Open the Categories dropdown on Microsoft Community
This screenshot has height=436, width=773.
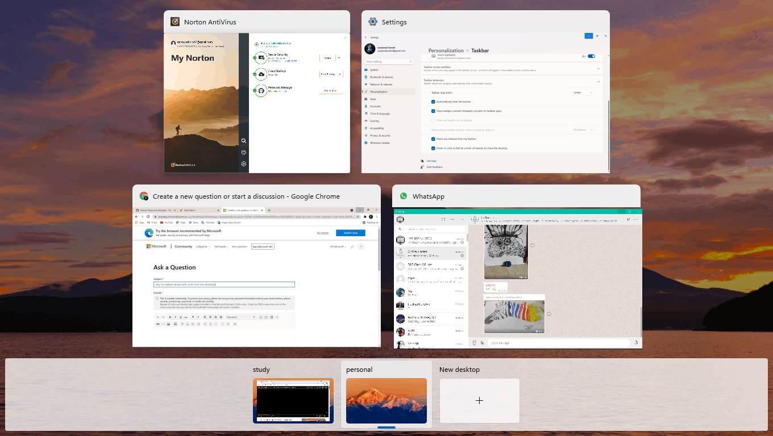tap(203, 246)
